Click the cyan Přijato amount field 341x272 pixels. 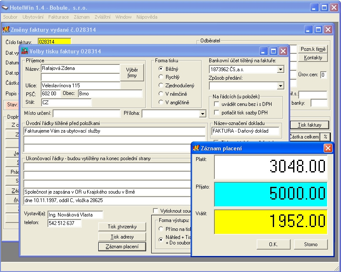[x=271, y=194]
